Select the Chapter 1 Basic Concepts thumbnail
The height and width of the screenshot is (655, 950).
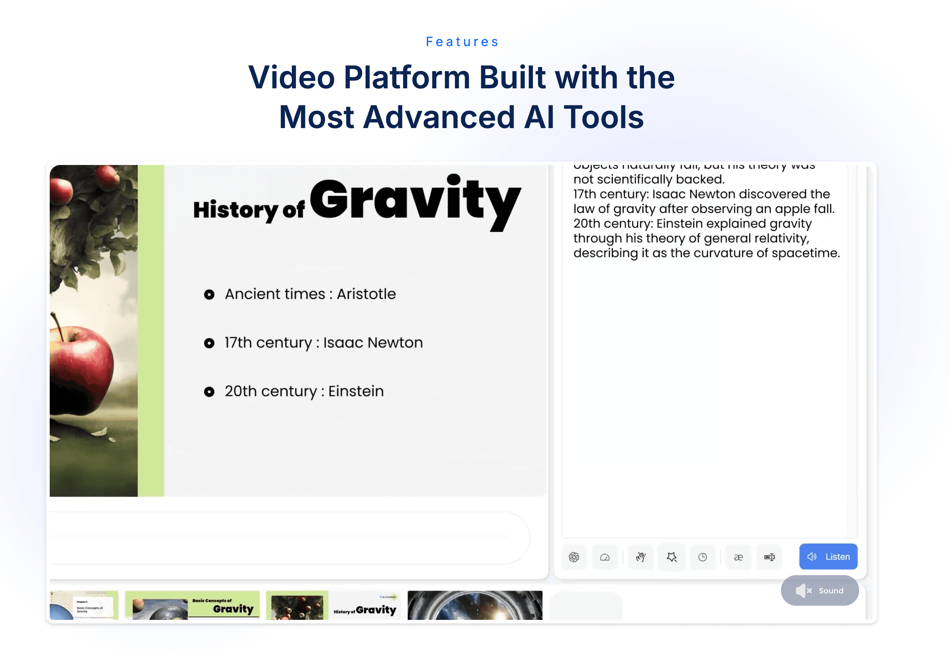[84, 605]
